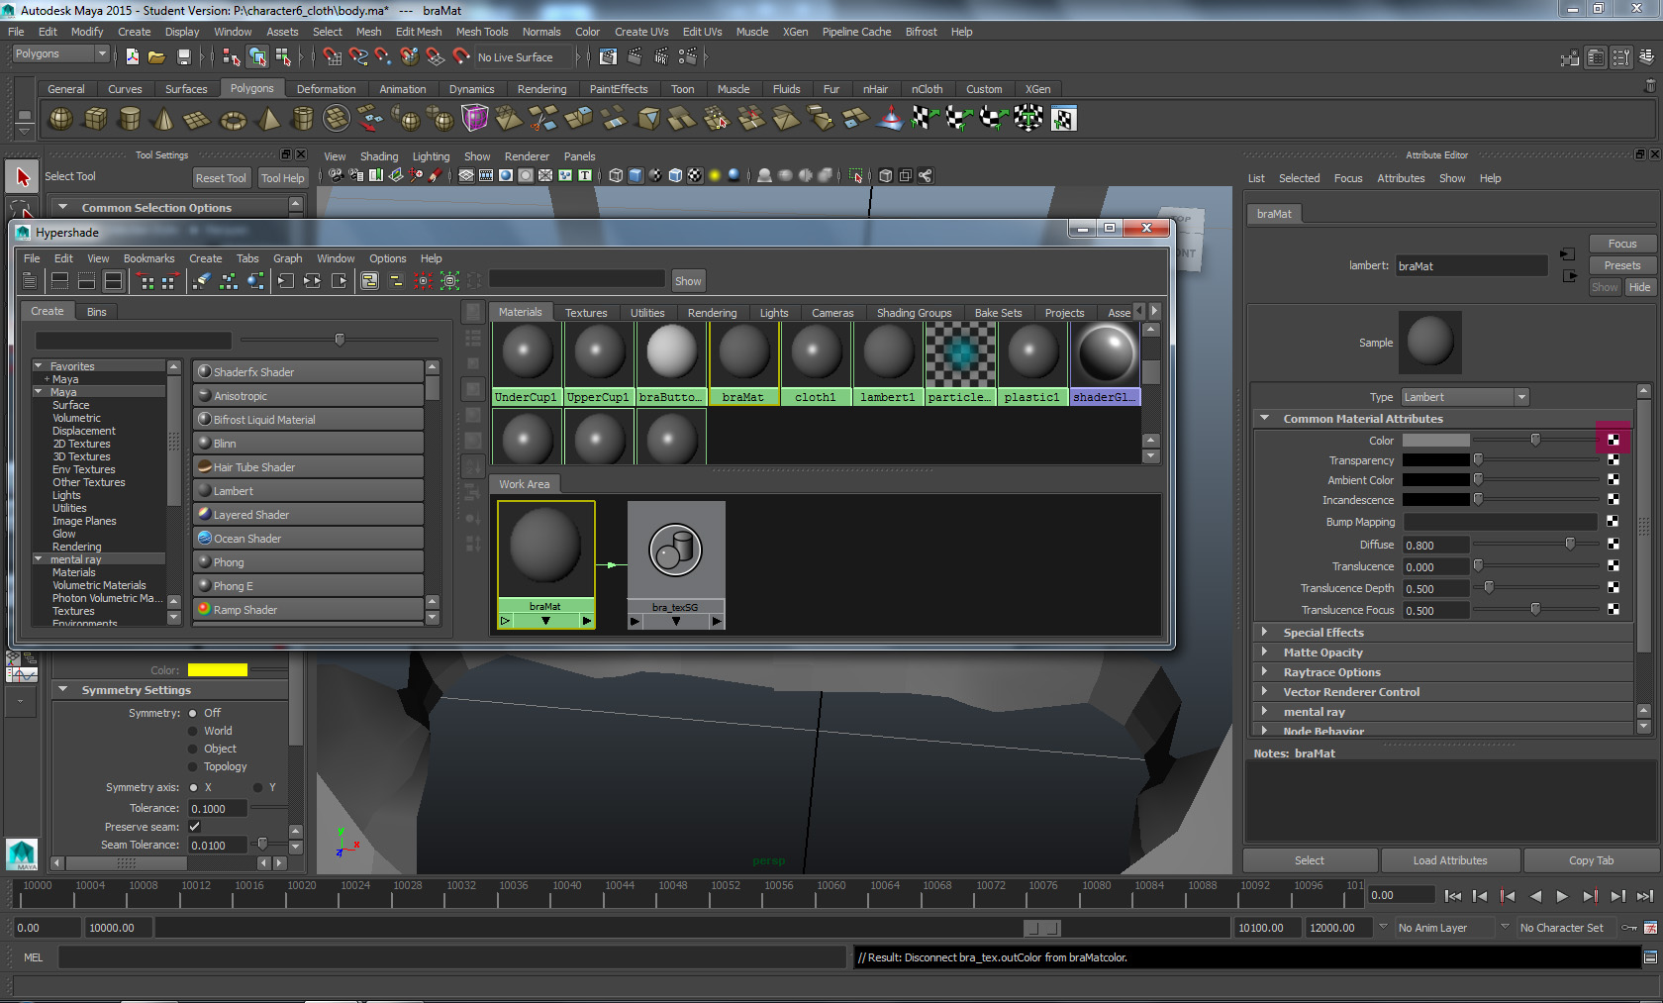The height and width of the screenshot is (1003, 1663).
Task: Click Hypershade output connections icon
Action: (340, 281)
